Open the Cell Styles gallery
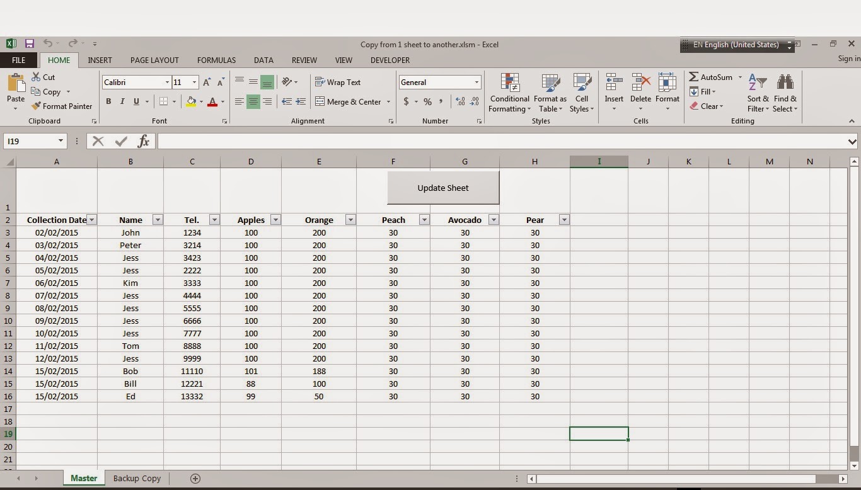The height and width of the screenshot is (490, 861). click(582, 93)
